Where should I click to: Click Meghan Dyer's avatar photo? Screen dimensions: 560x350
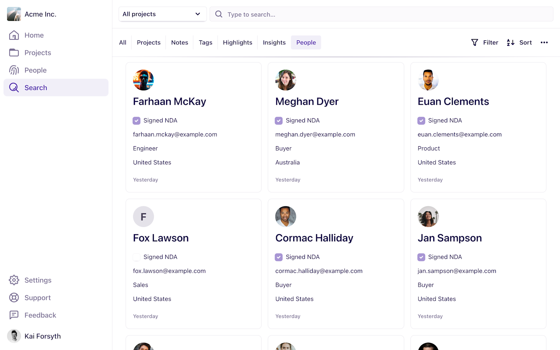(286, 80)
